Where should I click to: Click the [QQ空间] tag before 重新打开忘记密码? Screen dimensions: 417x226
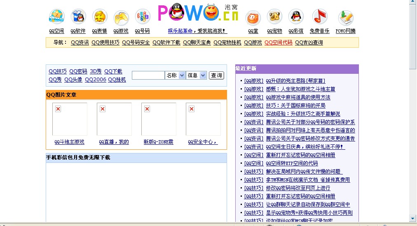point(254,155)
